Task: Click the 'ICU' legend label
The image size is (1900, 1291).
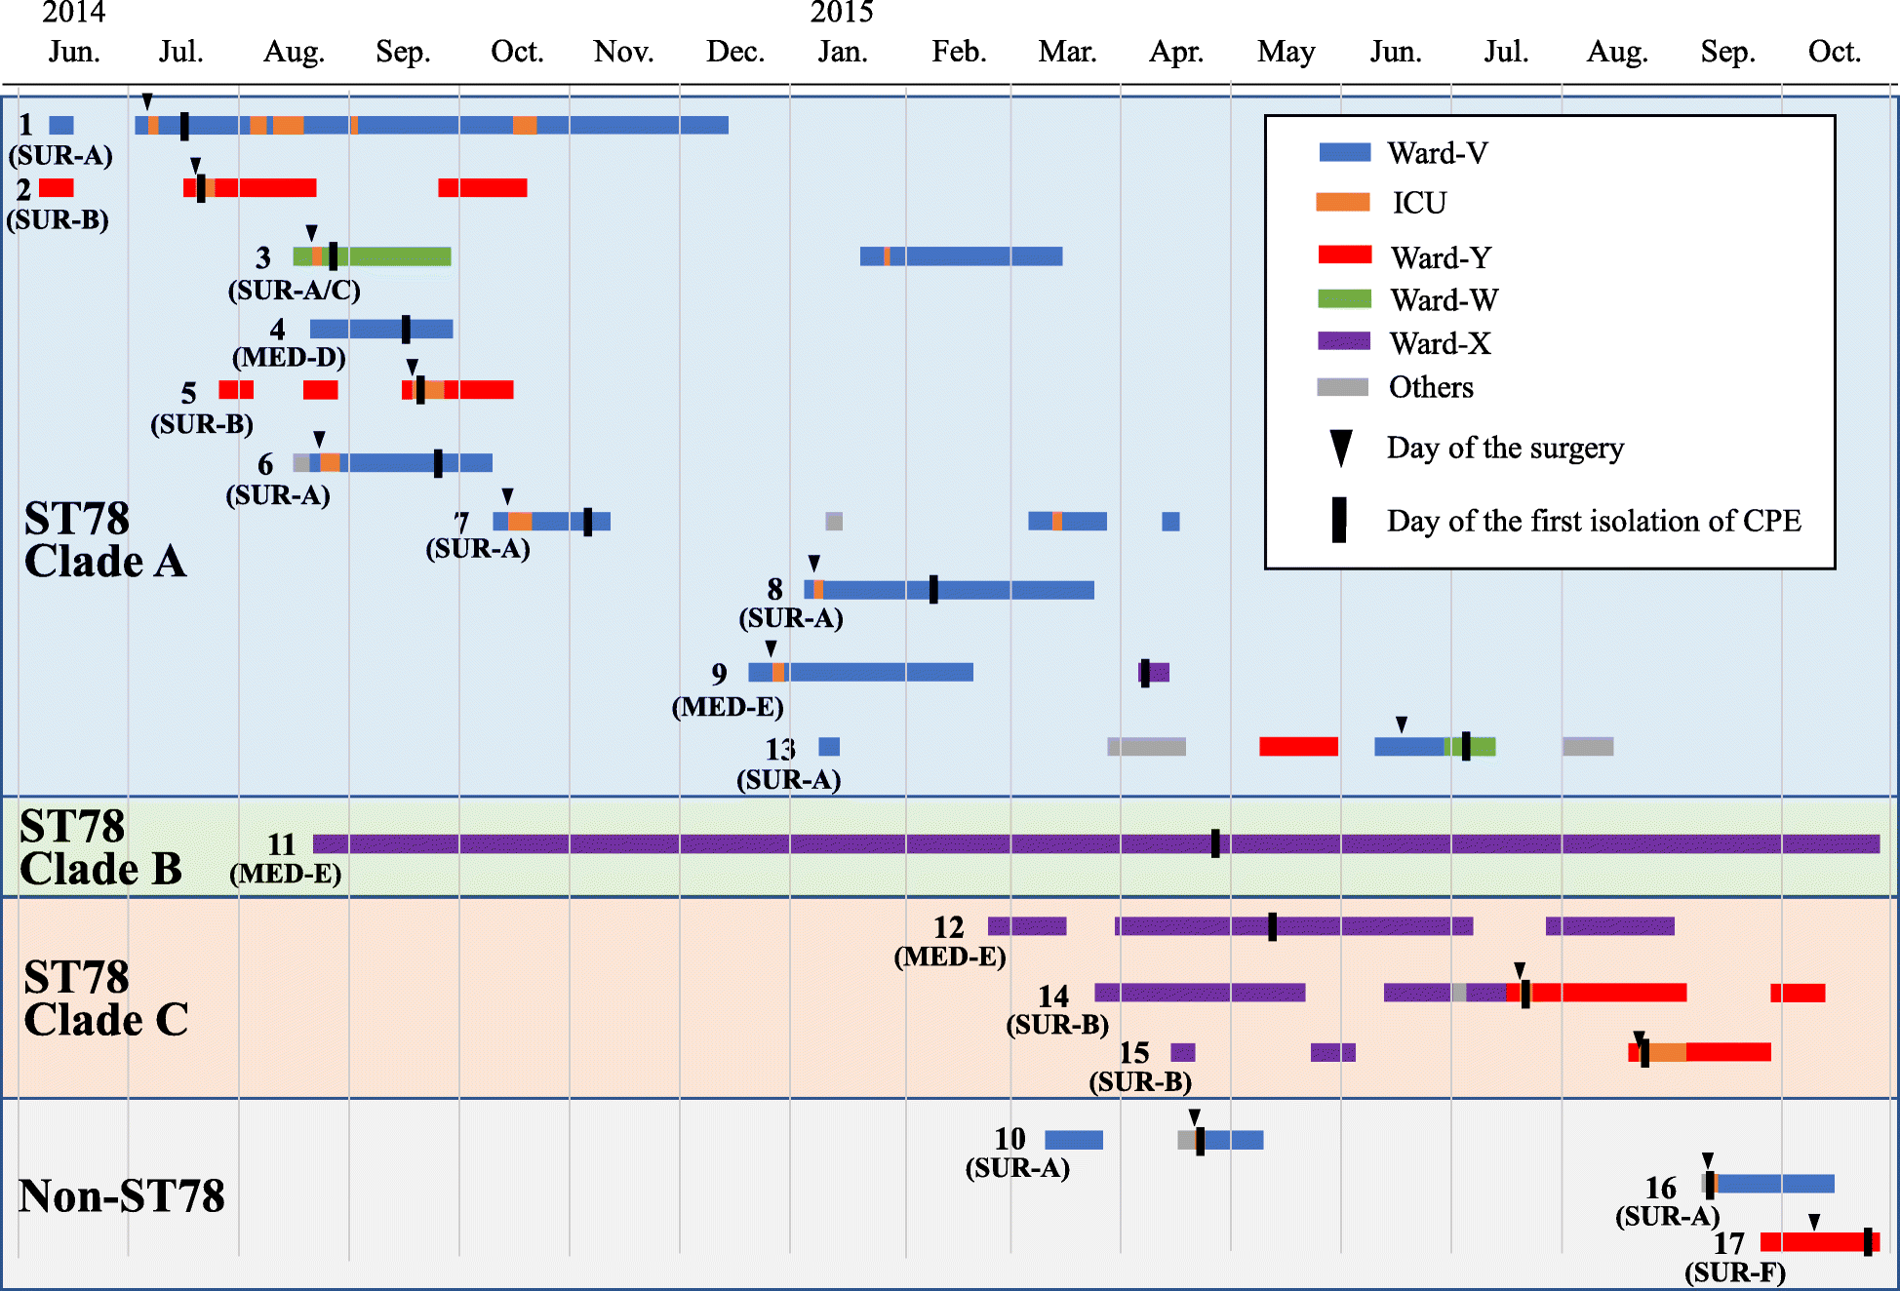Action: tap(1419, 203)
